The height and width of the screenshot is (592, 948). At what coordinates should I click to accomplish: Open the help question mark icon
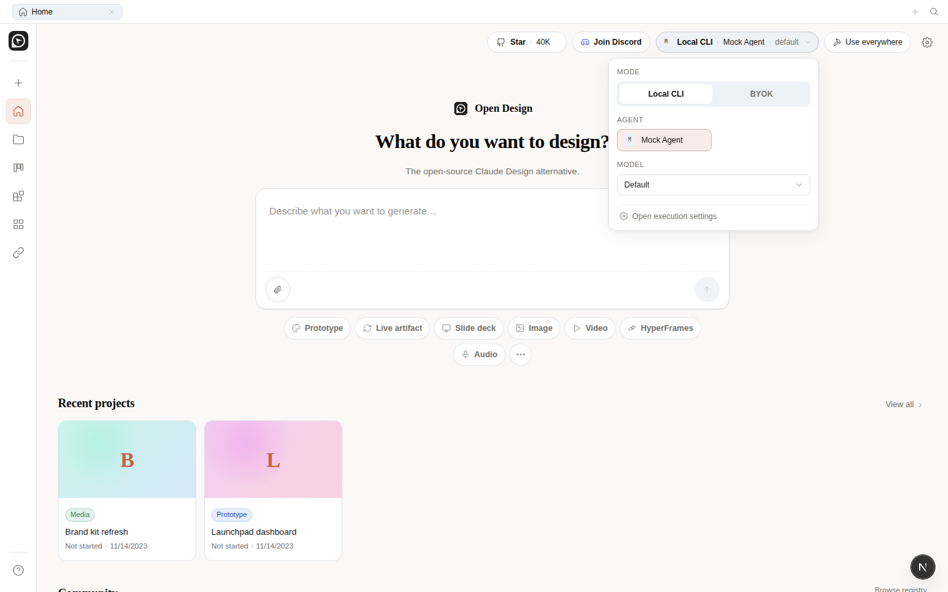[18, 570]
